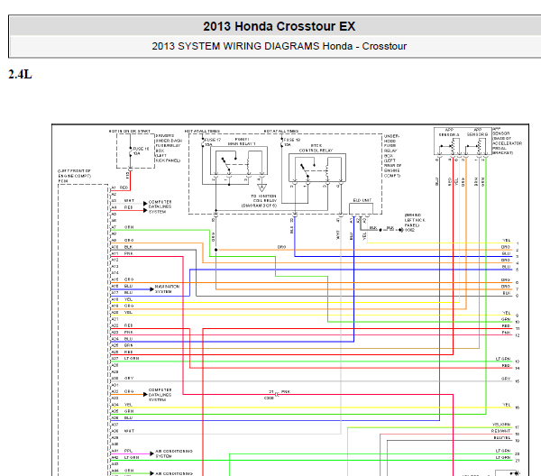Select the "2013 SYSTEM WIRING DIAGRAMS Honda - Crosstour" subtitle
541x476 pixels.
pos(279,46)
